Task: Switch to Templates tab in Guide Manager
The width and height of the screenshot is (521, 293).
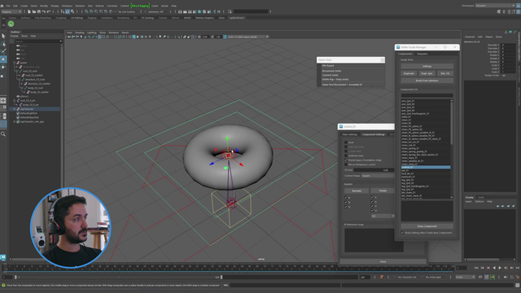Action: pos(422,54)
